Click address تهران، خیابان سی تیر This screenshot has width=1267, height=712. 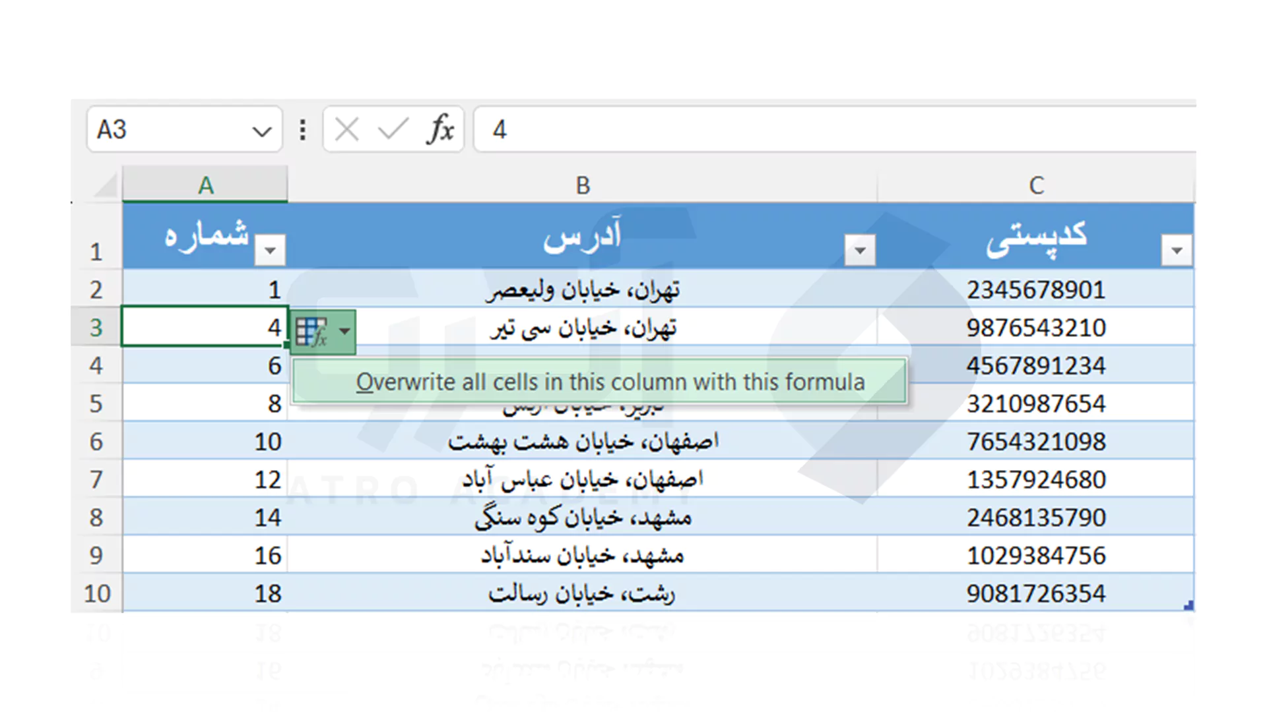pyautogui.click(x=583, y=328)
